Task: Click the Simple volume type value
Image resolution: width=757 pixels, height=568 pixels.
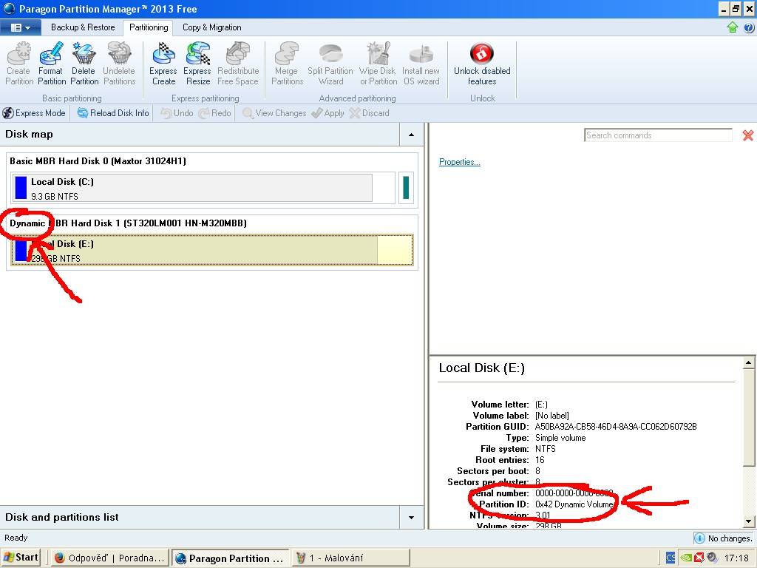Action: point(560,438)
